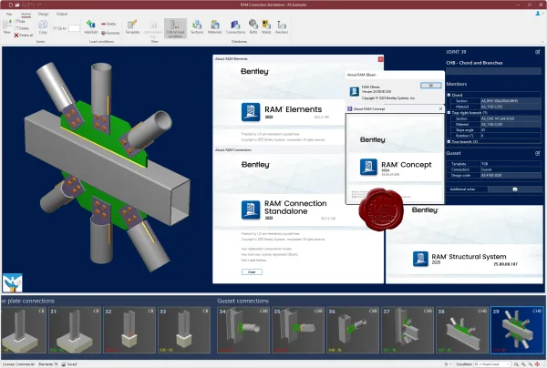Collapse the Top right branch group

(449, 113)
